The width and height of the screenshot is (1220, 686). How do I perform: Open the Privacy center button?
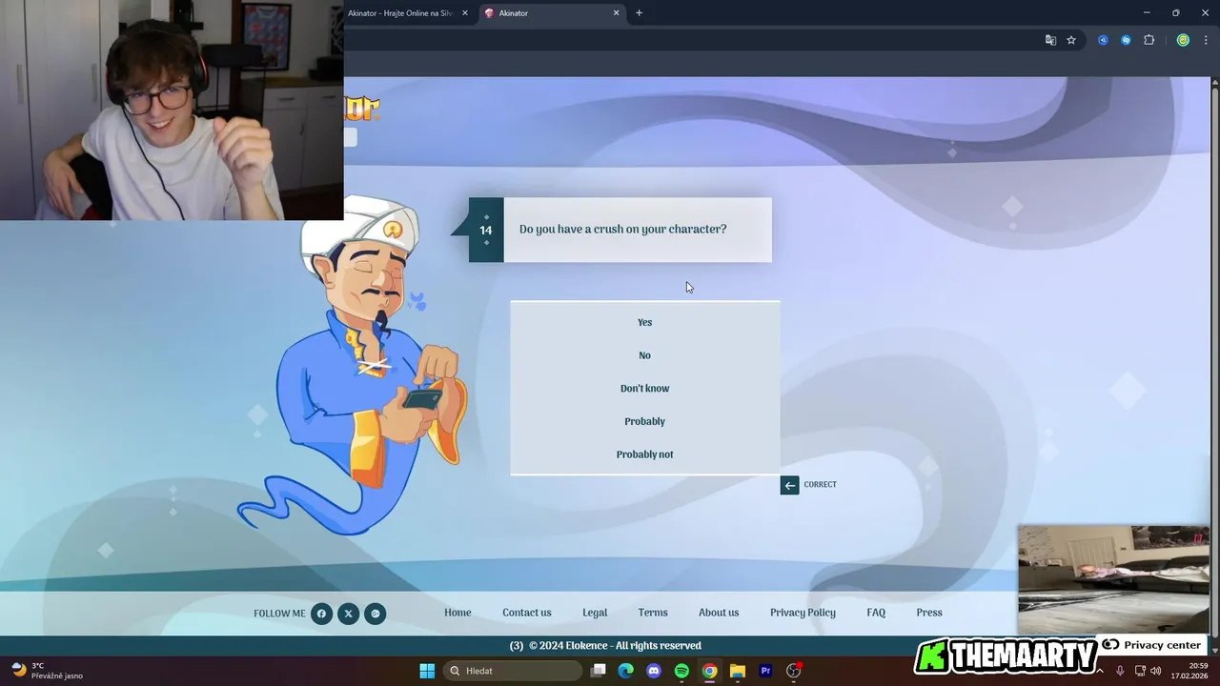point(1152,645)
